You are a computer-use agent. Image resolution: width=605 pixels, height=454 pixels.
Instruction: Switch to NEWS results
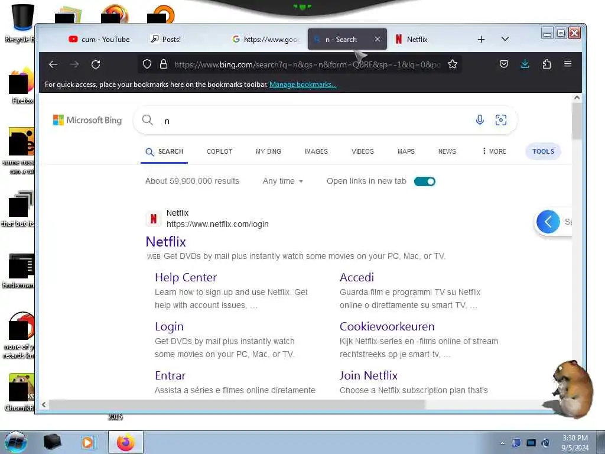coord(447,151)
